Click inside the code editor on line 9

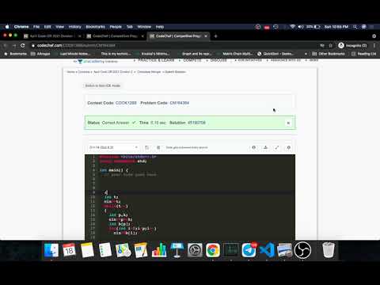click(196, 192)
